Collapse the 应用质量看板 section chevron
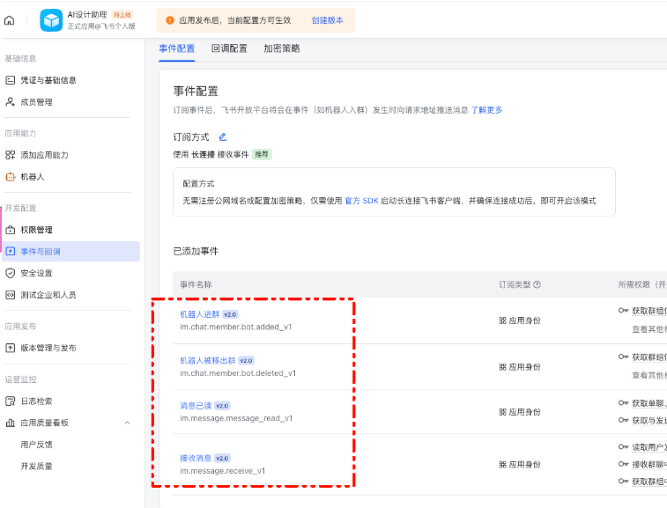667x508 pixels. pyautogui.click(x=127, y=423)
